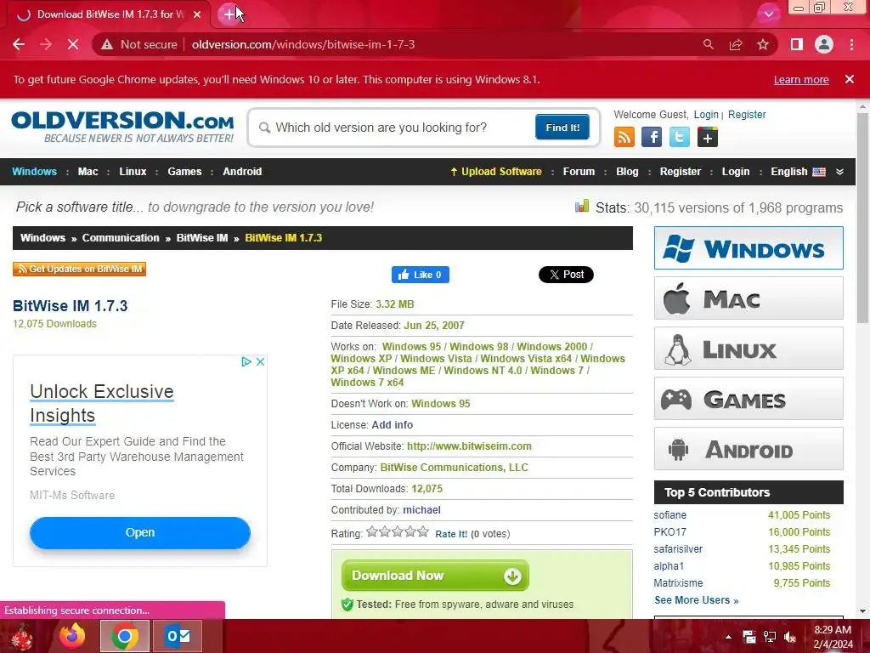Viewport: 870px width, 653px height.
Task: Open the Windows platform tile
Action: point(749,247)
